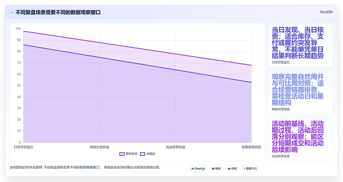
Task: Click the y-axis value 50
Action: point(19,86)
